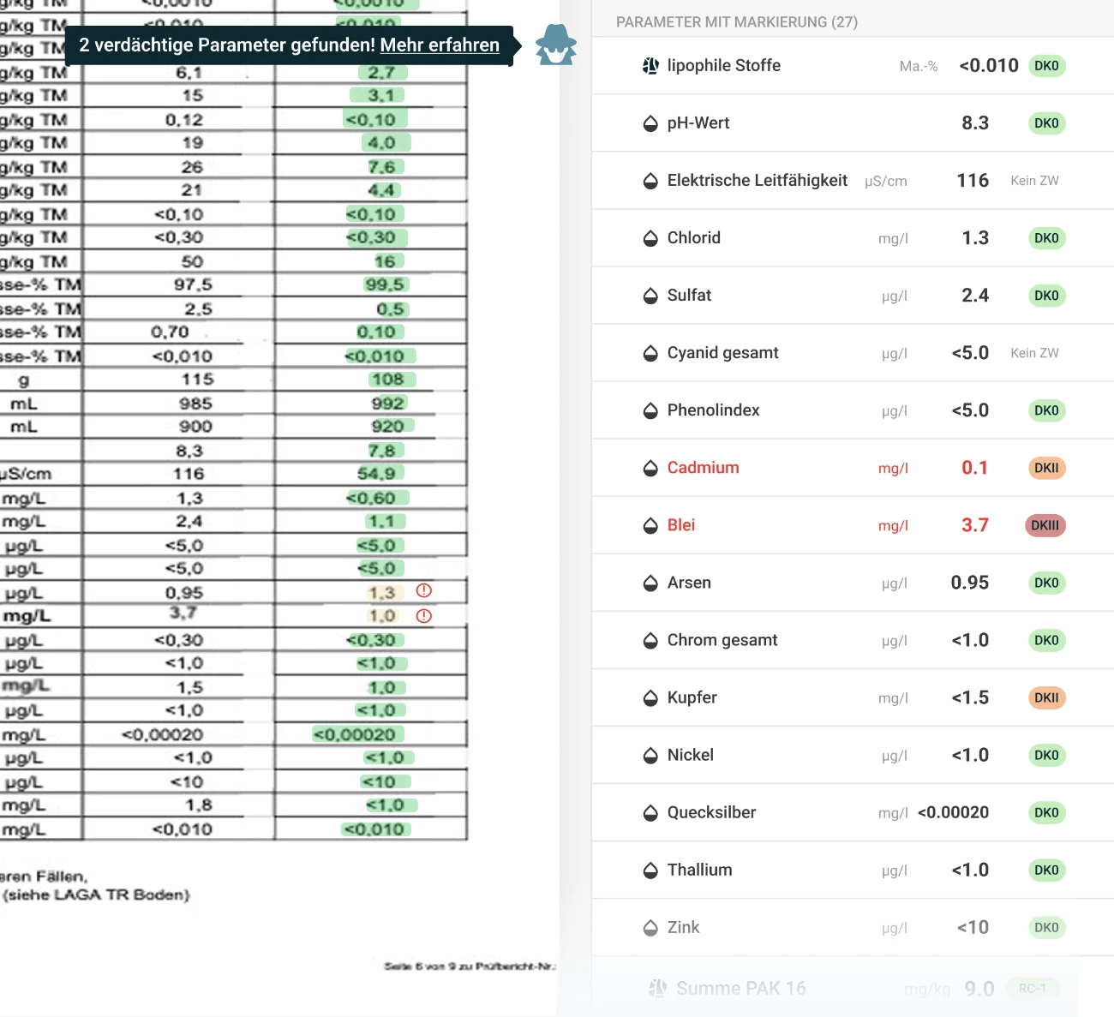Click the droplet icon beside Quecksilber
The width and height of the screenshot is (1114, 1017).
click(650, 812)
